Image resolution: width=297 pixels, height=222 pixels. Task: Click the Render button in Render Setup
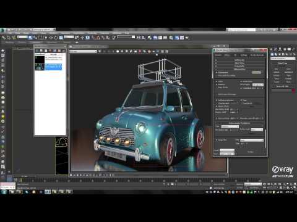[251, 152]
